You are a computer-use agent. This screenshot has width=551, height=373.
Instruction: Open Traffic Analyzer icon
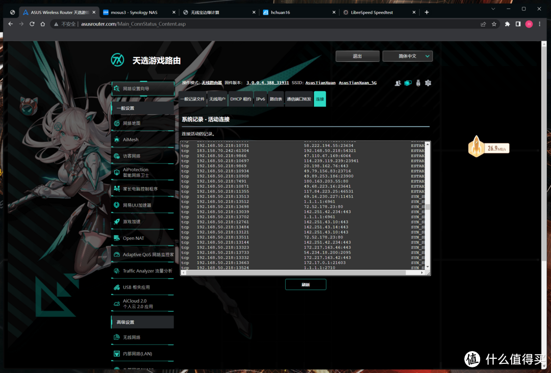[x=117, y=271]
